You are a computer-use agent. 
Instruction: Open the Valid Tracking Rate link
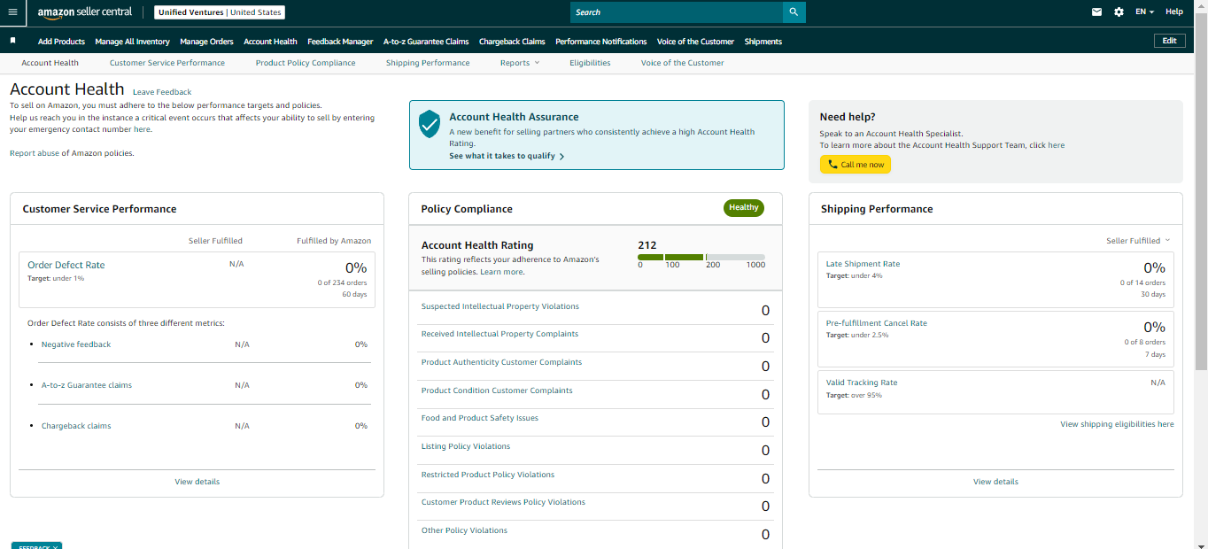862,383
